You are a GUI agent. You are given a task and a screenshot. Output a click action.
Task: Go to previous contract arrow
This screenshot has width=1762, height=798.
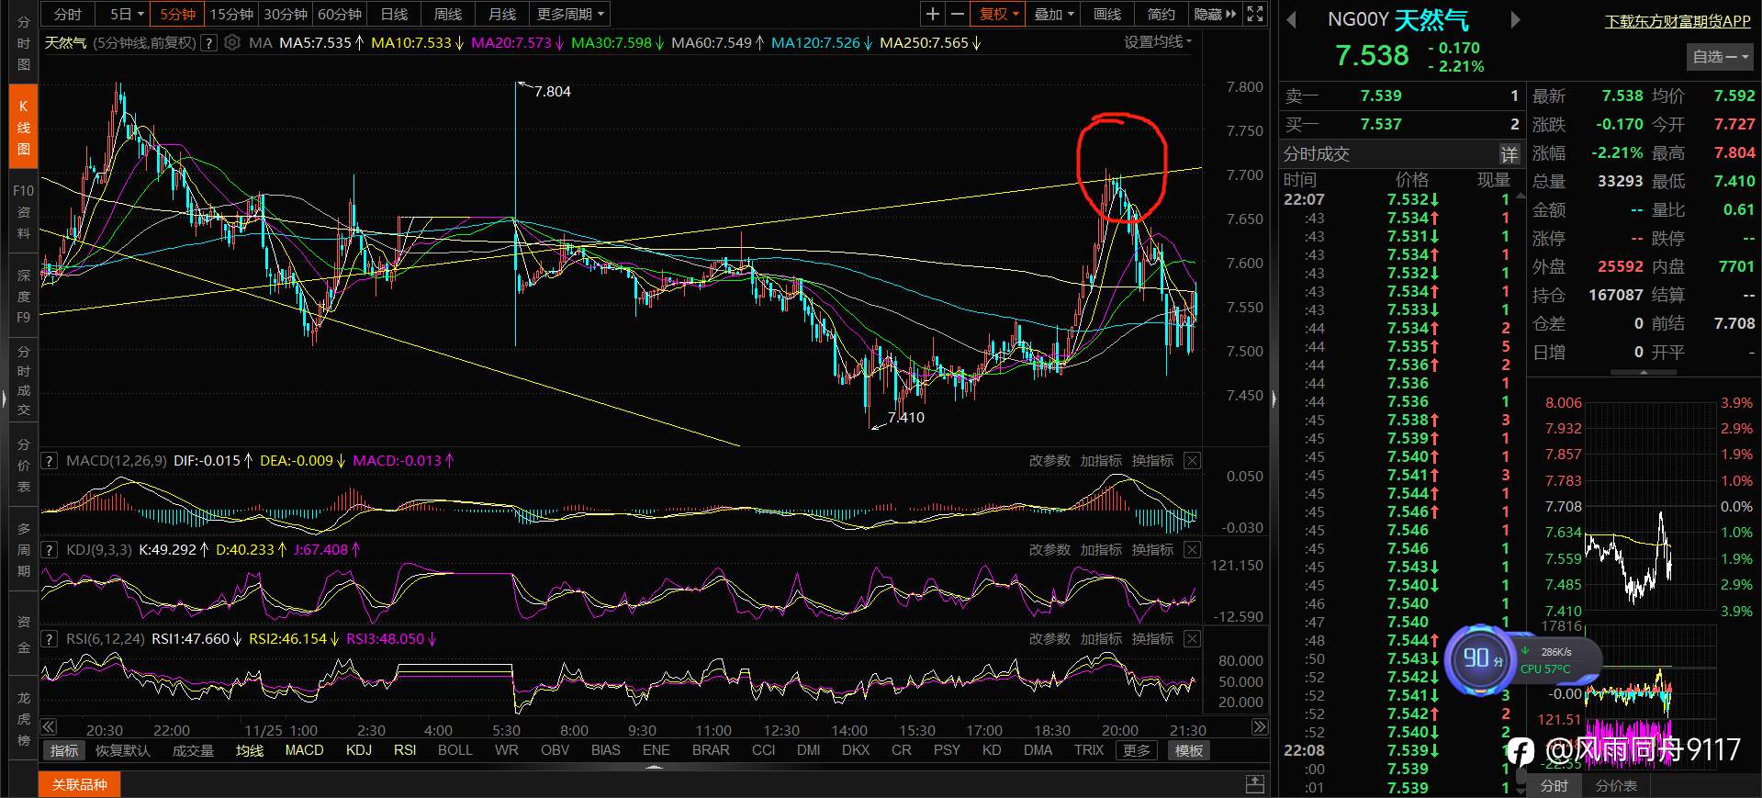1292,20
